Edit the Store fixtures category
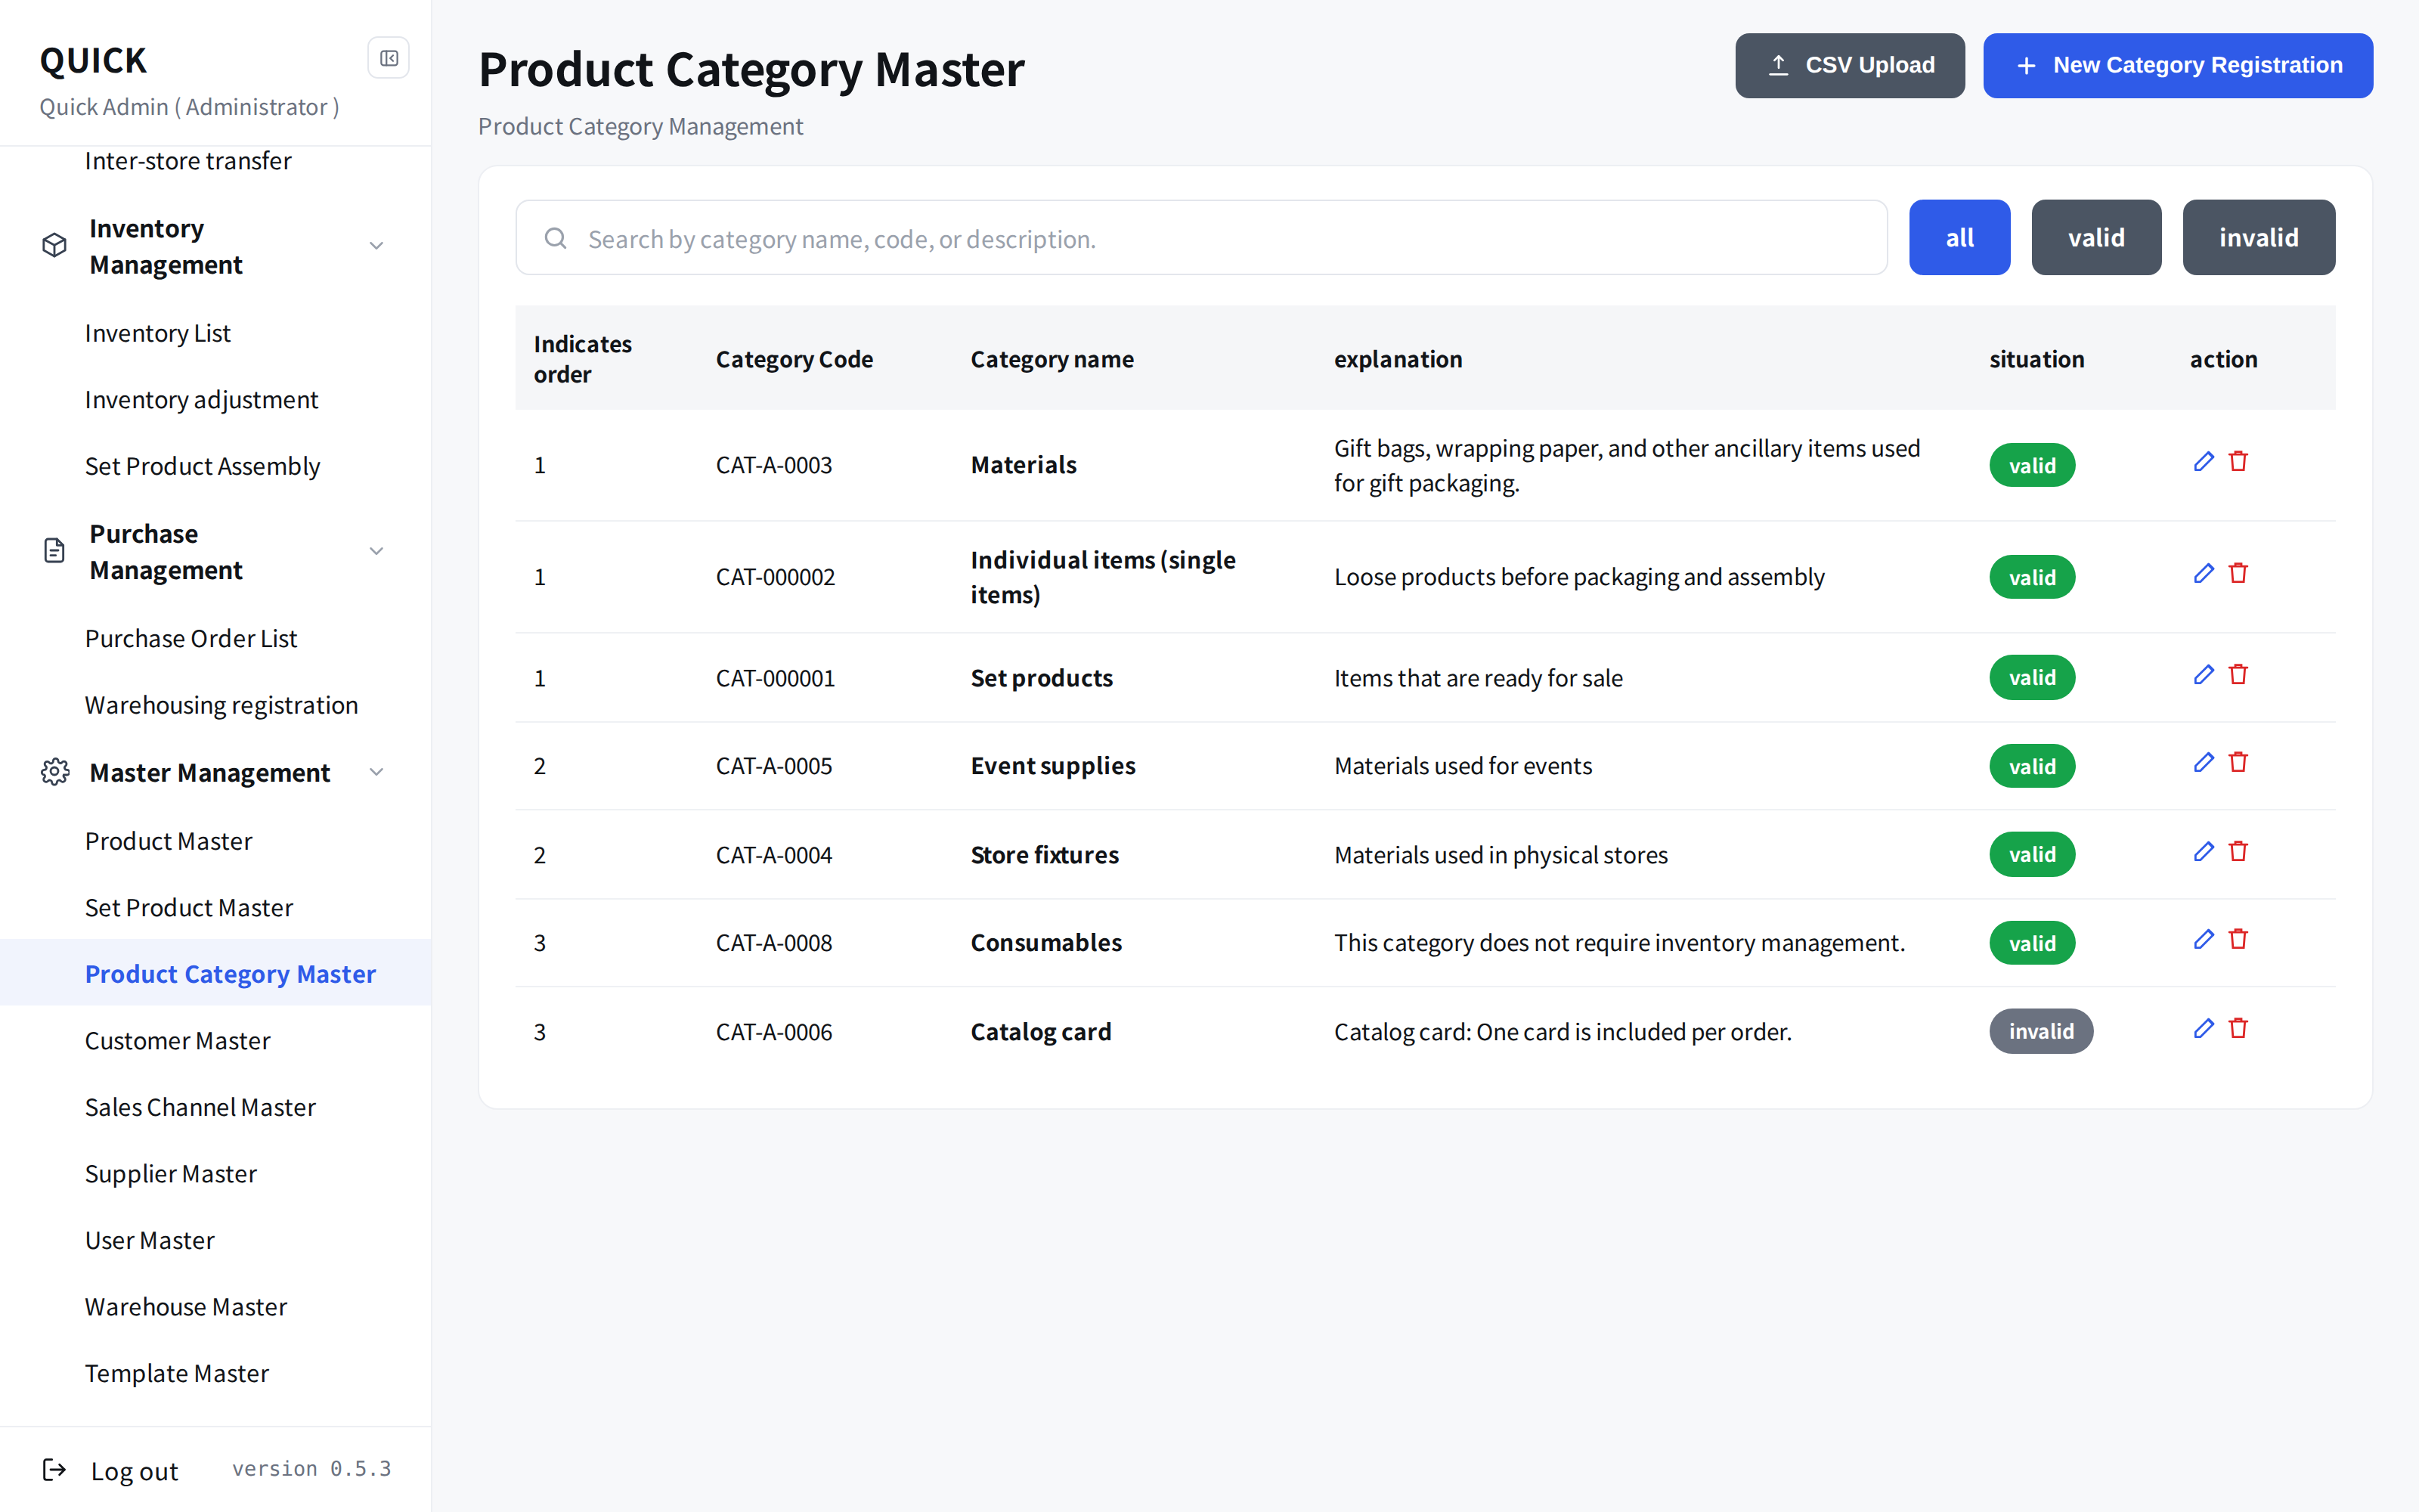The width and height of the screenshot is (2419, 1512). [x=2203, y=851]
